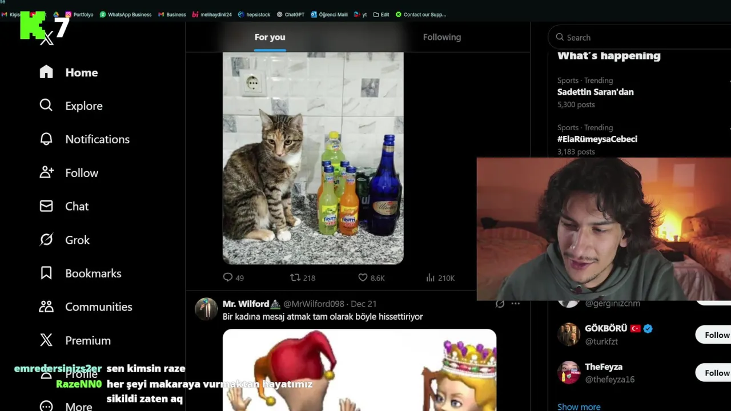Open the @thefeyza16 handle
The image size is (731, 411).
[x=609, y=379]
